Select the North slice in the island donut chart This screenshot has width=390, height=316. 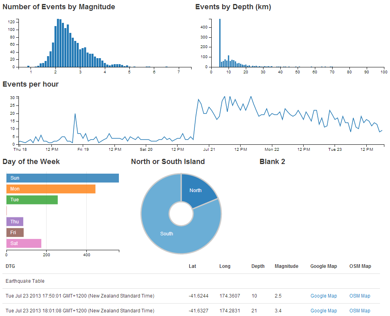click(196, 190)
